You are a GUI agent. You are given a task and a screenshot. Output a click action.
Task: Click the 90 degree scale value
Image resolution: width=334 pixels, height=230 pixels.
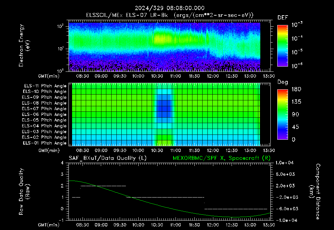click(296, 114)
